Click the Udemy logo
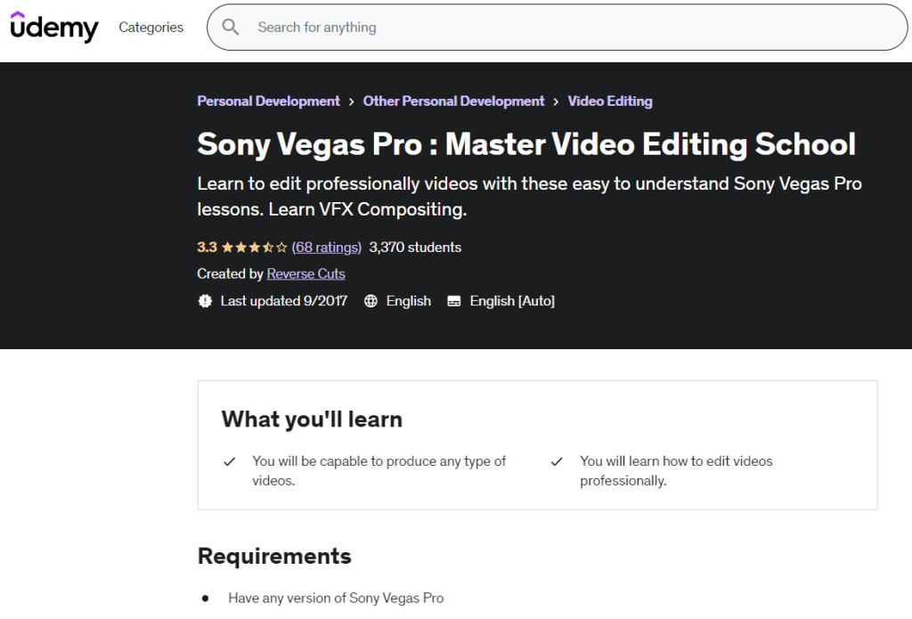912x619 pixels. point(53,27)
